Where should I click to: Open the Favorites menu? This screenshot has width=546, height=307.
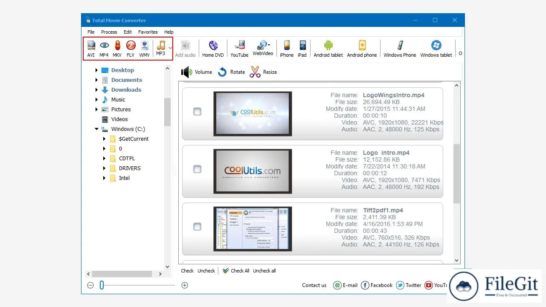pos(148,32)
